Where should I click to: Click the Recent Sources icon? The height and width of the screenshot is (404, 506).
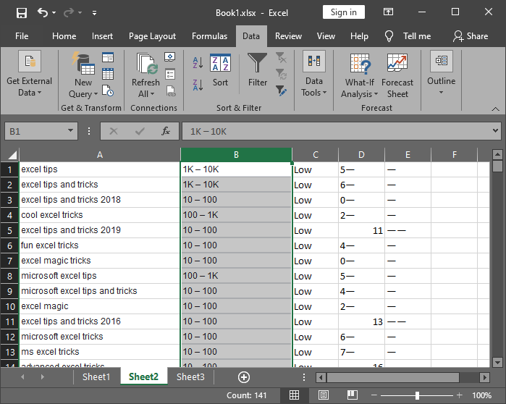pos(108,91)
